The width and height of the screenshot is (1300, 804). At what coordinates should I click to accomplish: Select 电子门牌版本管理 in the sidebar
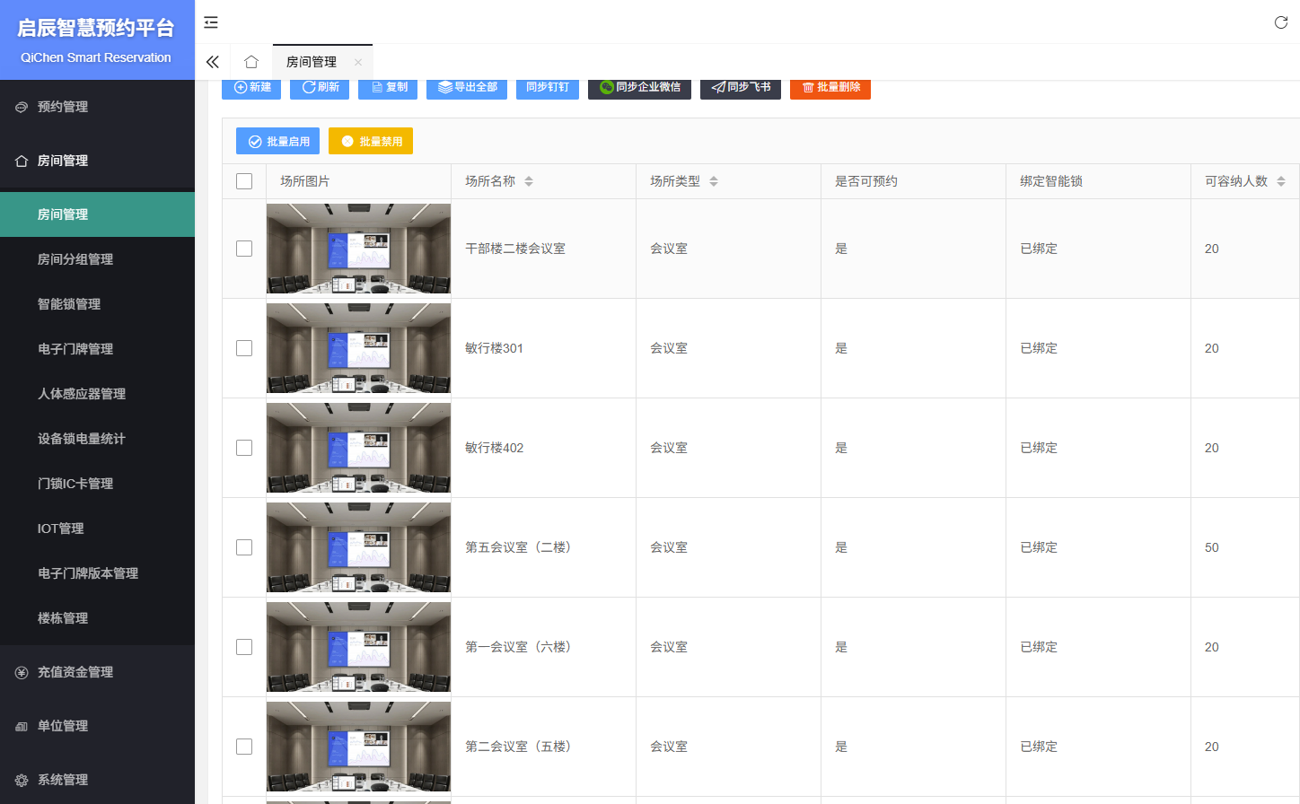click(97, 573)
